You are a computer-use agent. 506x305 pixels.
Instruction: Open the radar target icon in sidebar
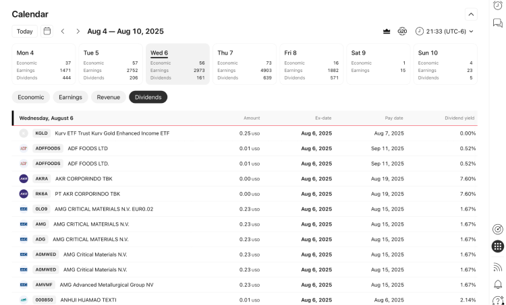click(x=498, y=229)
